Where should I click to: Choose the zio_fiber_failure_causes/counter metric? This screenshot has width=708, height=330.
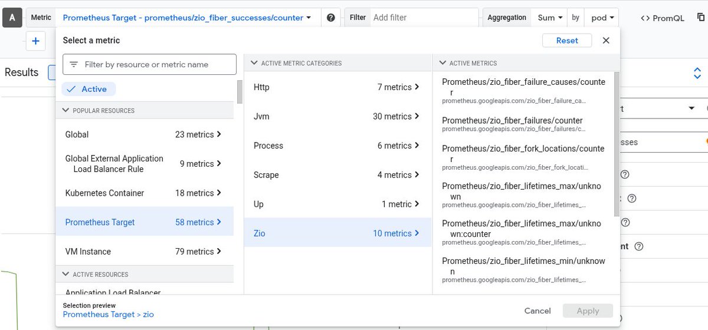pos(524,91)
